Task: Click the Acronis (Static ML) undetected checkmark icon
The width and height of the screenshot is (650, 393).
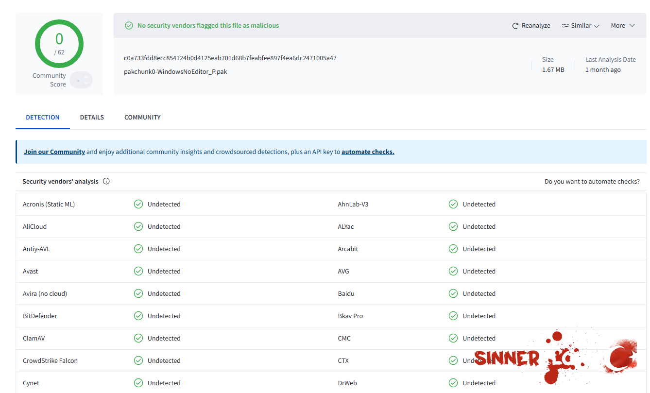Action: click(x=138, y=204)
